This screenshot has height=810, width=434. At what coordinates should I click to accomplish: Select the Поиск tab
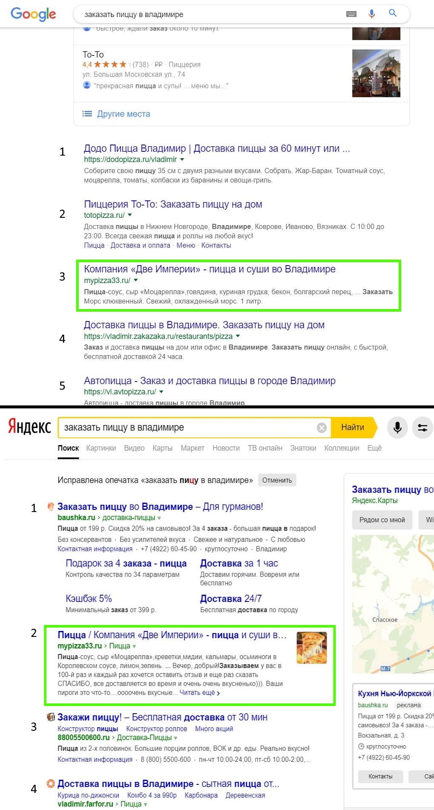point(69,448)
